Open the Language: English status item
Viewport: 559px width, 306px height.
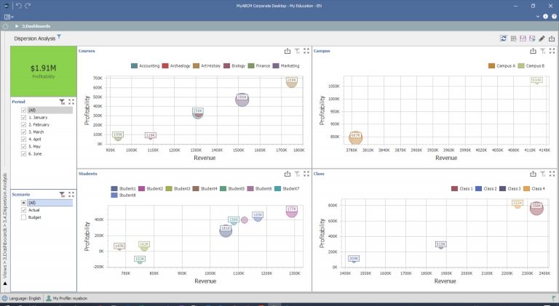click(x=22, y=298)
